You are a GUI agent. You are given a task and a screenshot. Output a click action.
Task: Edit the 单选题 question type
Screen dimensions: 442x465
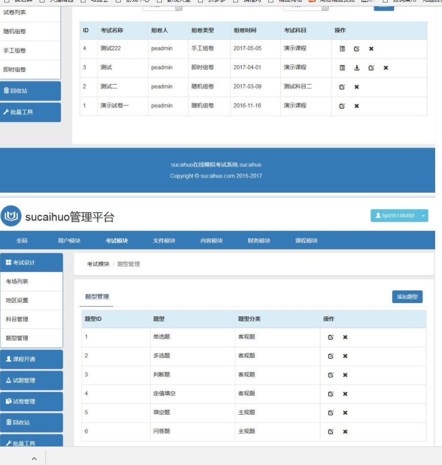click(x=331, y=337)
